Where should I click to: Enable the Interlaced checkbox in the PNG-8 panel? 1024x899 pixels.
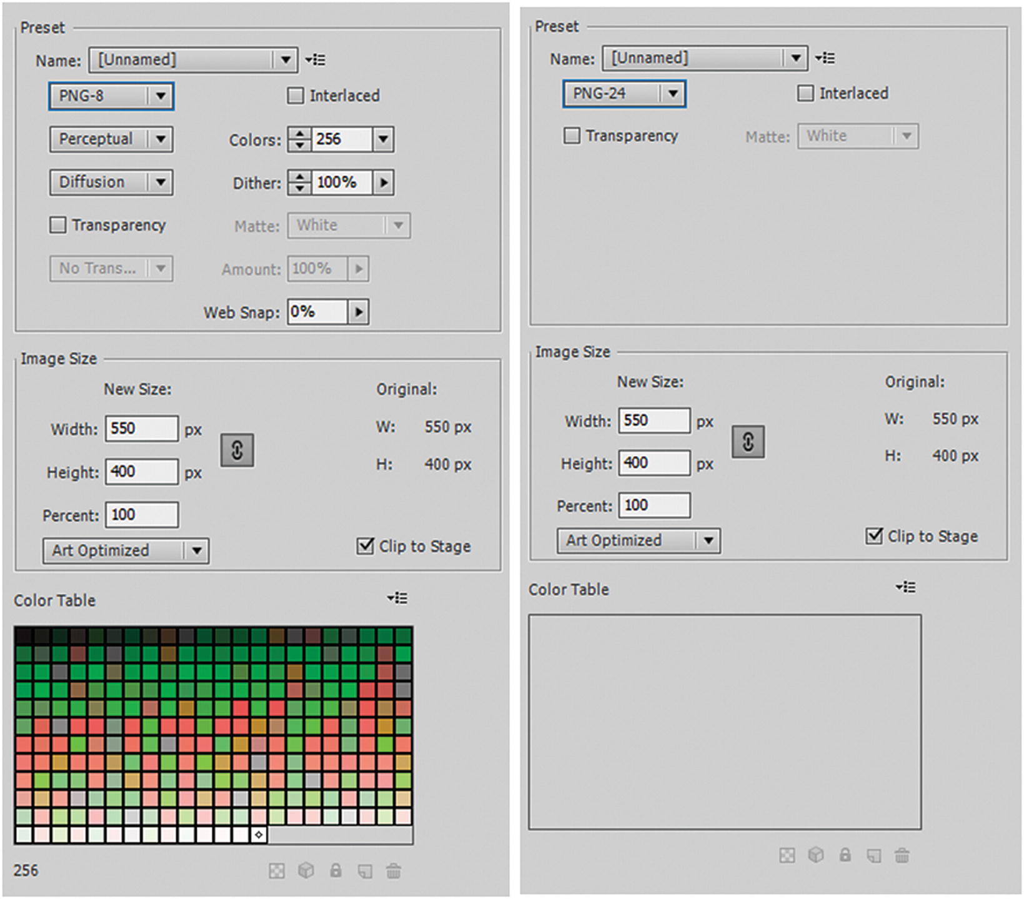tap(296, 96)
